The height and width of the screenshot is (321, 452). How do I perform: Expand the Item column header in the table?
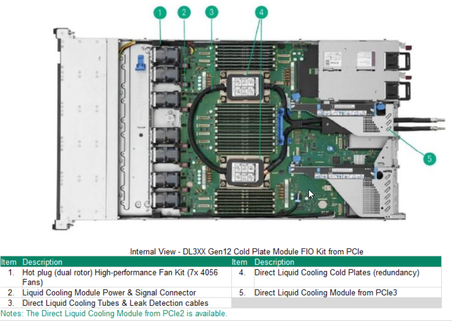[x=8, y=262]
